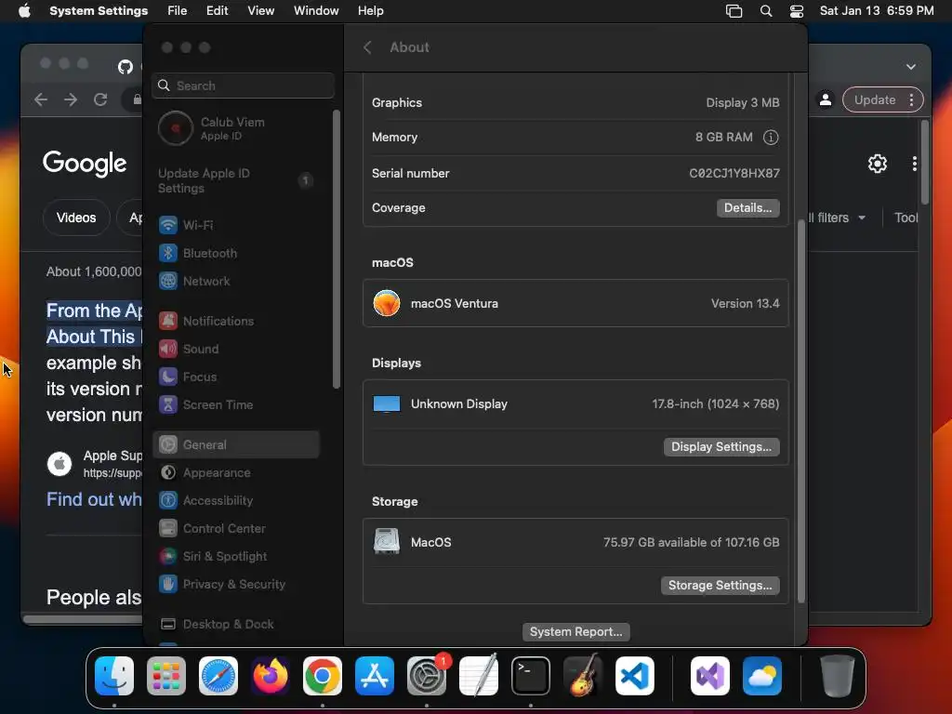Image resolution: width=952 pixels, height=714 pixels.
Task: Click the settings sidebar scrollbar
Action: tap(337, 249)
